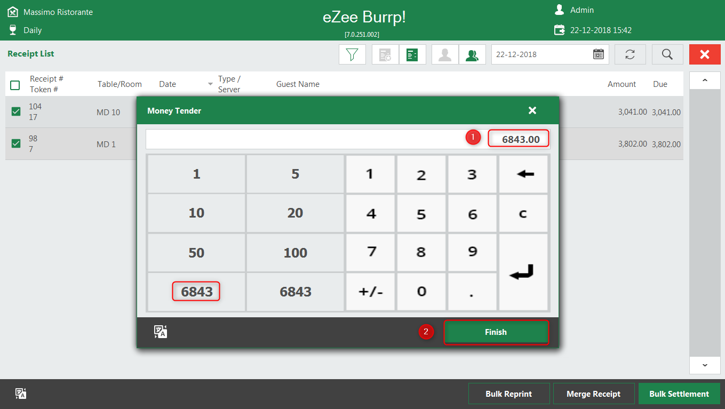The image size is (725, 409).
Task: Click the Table/Room column header
Action: (119, 84)
